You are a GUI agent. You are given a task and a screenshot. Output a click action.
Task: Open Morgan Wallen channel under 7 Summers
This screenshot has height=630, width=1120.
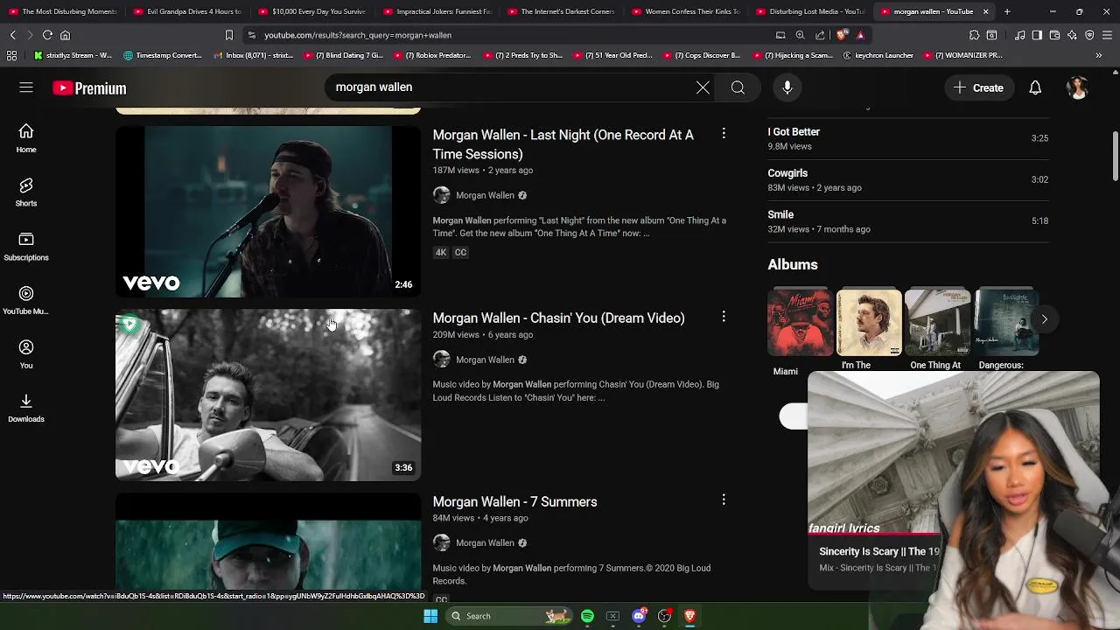click(485, 542)
